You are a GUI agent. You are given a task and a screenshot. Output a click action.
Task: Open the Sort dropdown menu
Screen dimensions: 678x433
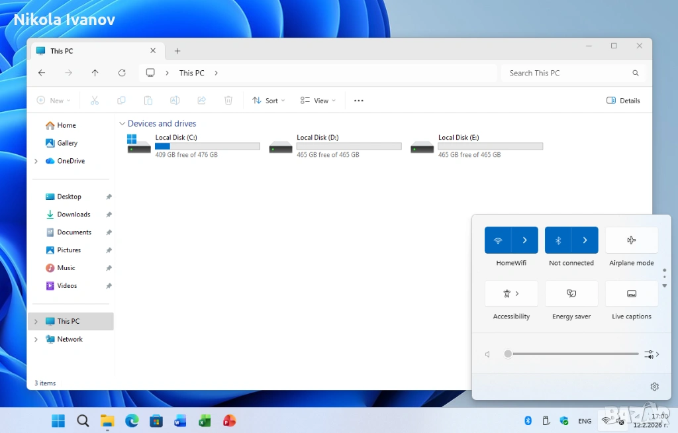pos(269,101)
